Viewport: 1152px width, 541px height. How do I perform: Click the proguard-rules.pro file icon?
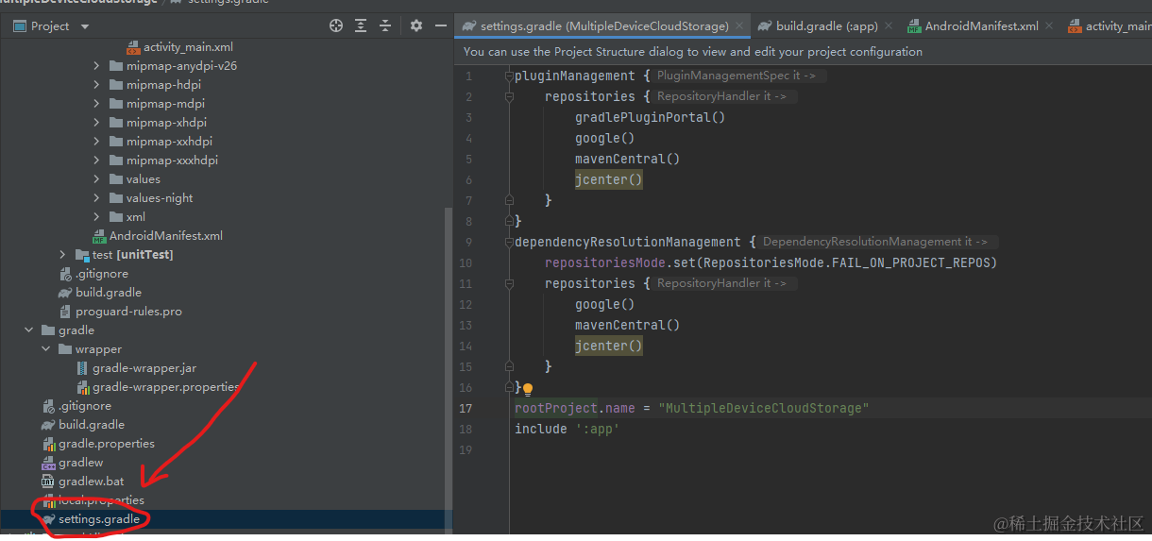point(65,312)
